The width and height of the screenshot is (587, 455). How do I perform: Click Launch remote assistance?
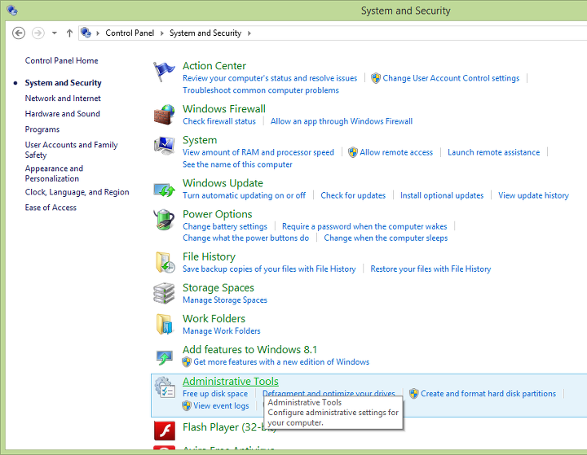click(493, 152)
